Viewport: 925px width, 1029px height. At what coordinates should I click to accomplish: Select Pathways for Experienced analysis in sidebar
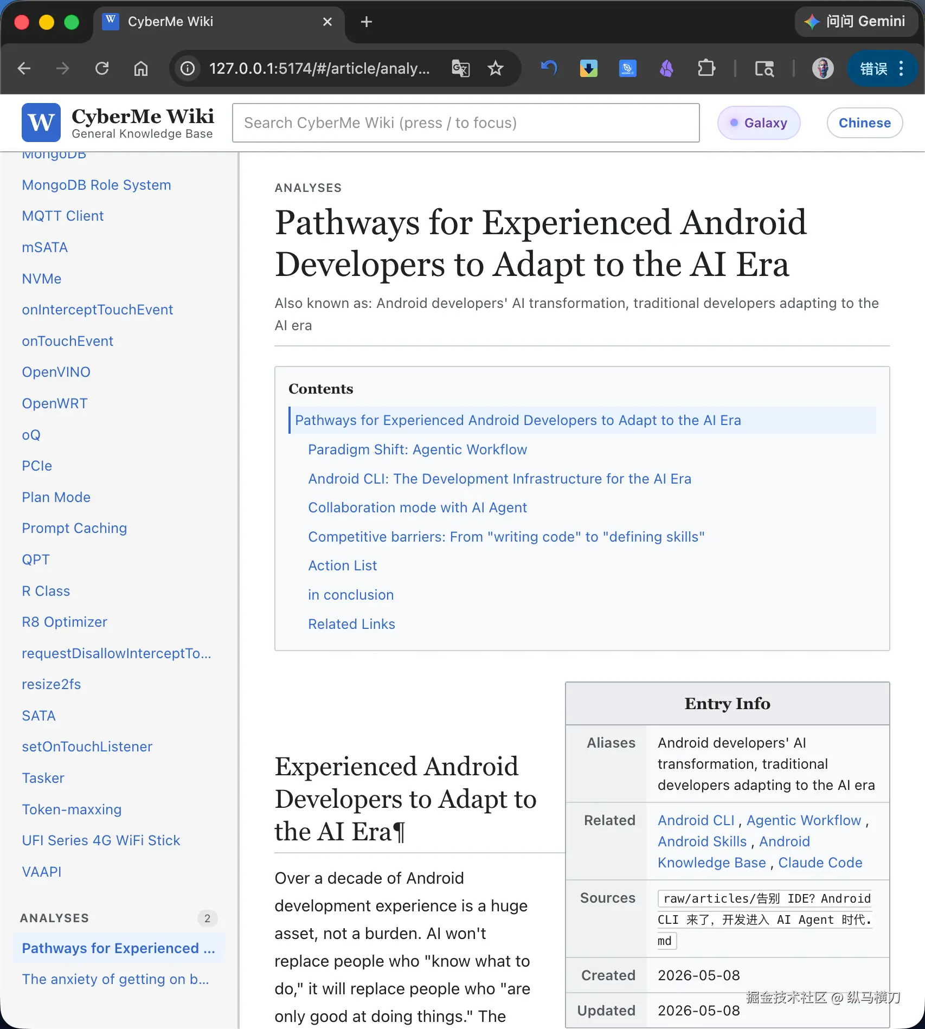point(119,948)
